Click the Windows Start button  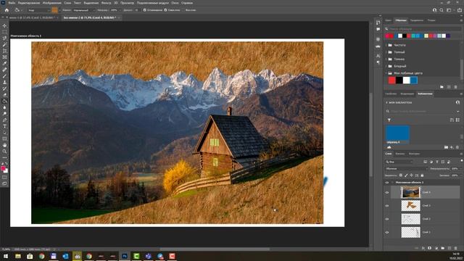click(x=6, y=256)
